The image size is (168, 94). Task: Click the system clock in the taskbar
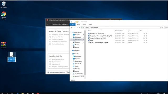pos(159,93)
